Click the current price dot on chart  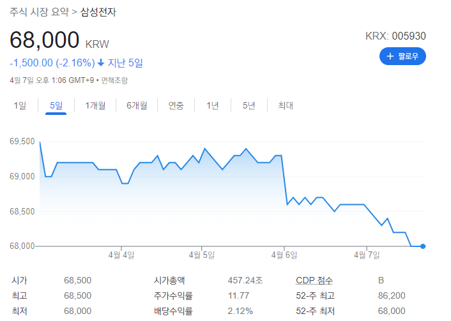(422, 246)
